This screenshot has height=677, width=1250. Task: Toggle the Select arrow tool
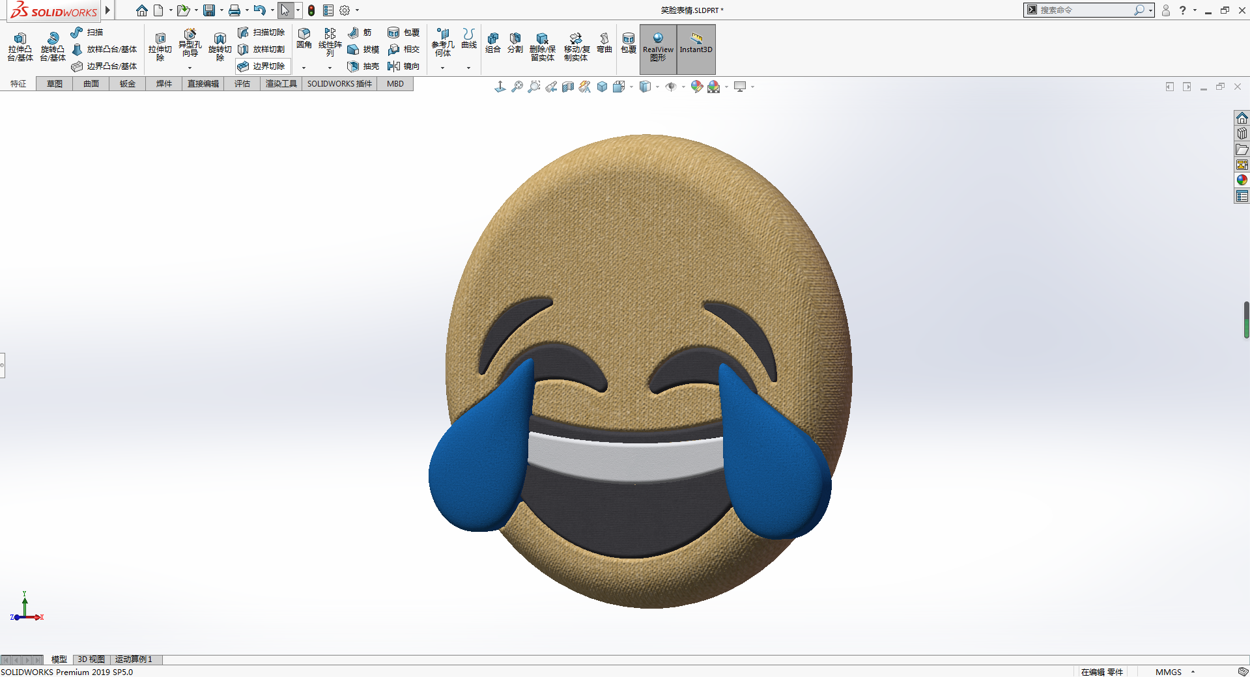285,10
